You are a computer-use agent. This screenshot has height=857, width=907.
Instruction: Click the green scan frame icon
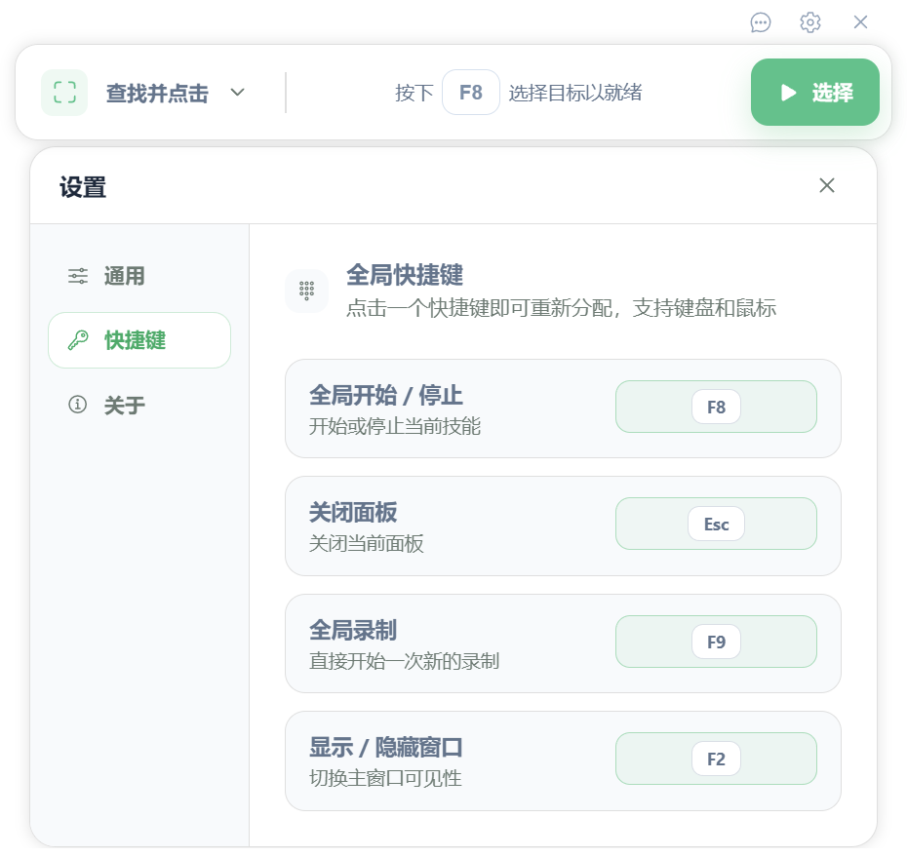(64, 93)
